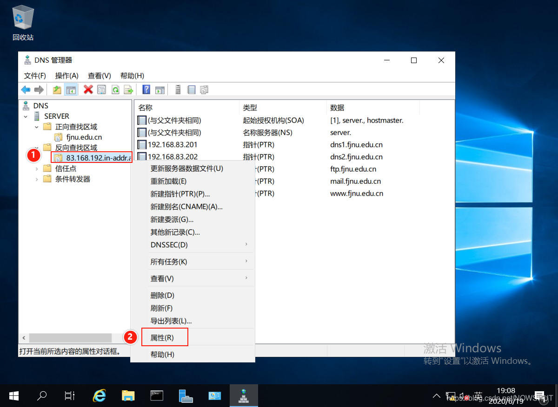This screenshot has width=558, height=407.
Task: Click the record icon of 192.168.83.201
Action: (x=142, y=144)
